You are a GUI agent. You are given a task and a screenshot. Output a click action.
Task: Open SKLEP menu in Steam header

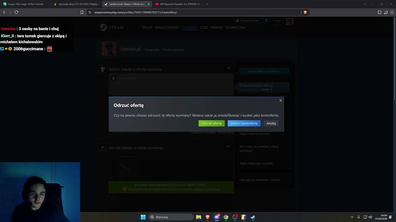147,27
